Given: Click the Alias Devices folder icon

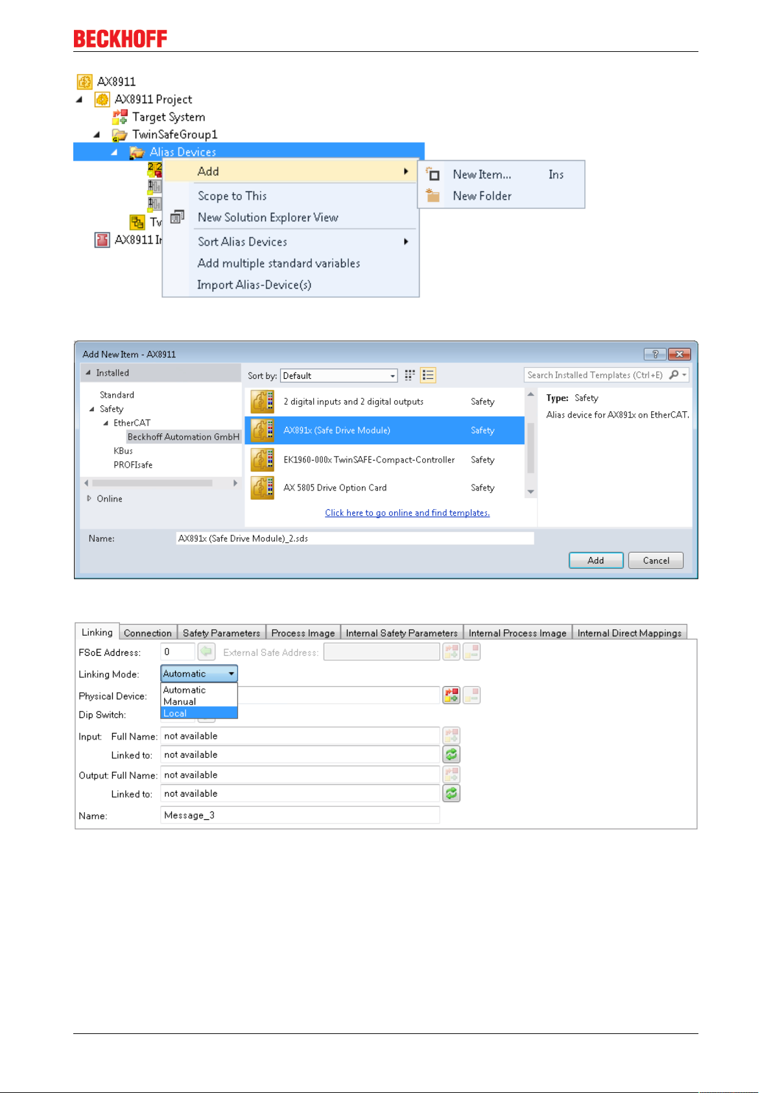Looking at the screenshot, I should [137, 152].
